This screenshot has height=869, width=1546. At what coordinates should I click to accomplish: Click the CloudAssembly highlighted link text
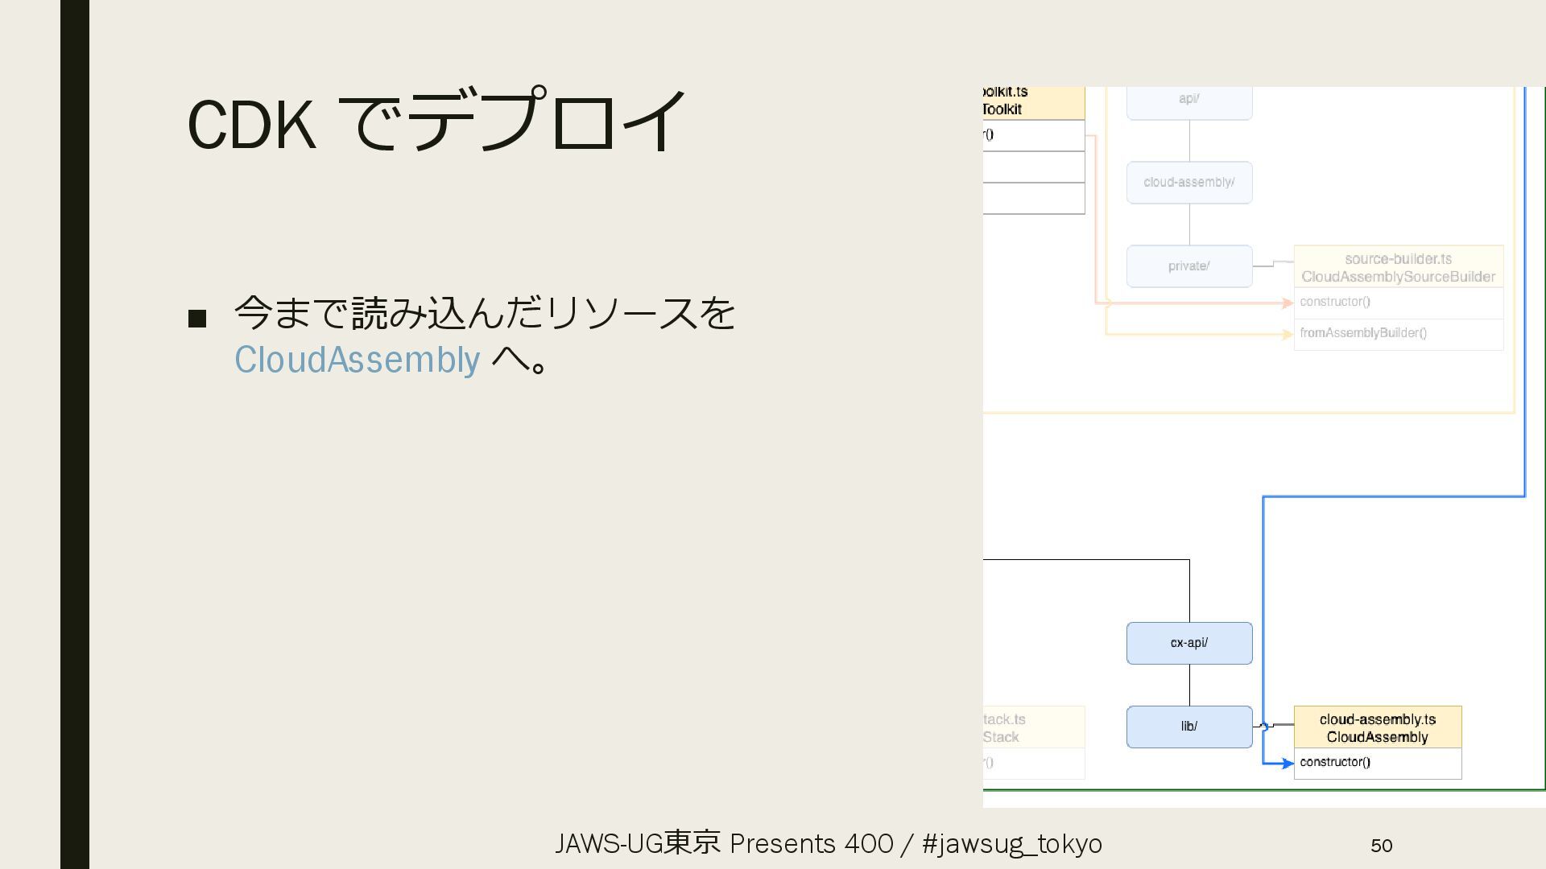(357, 360)
